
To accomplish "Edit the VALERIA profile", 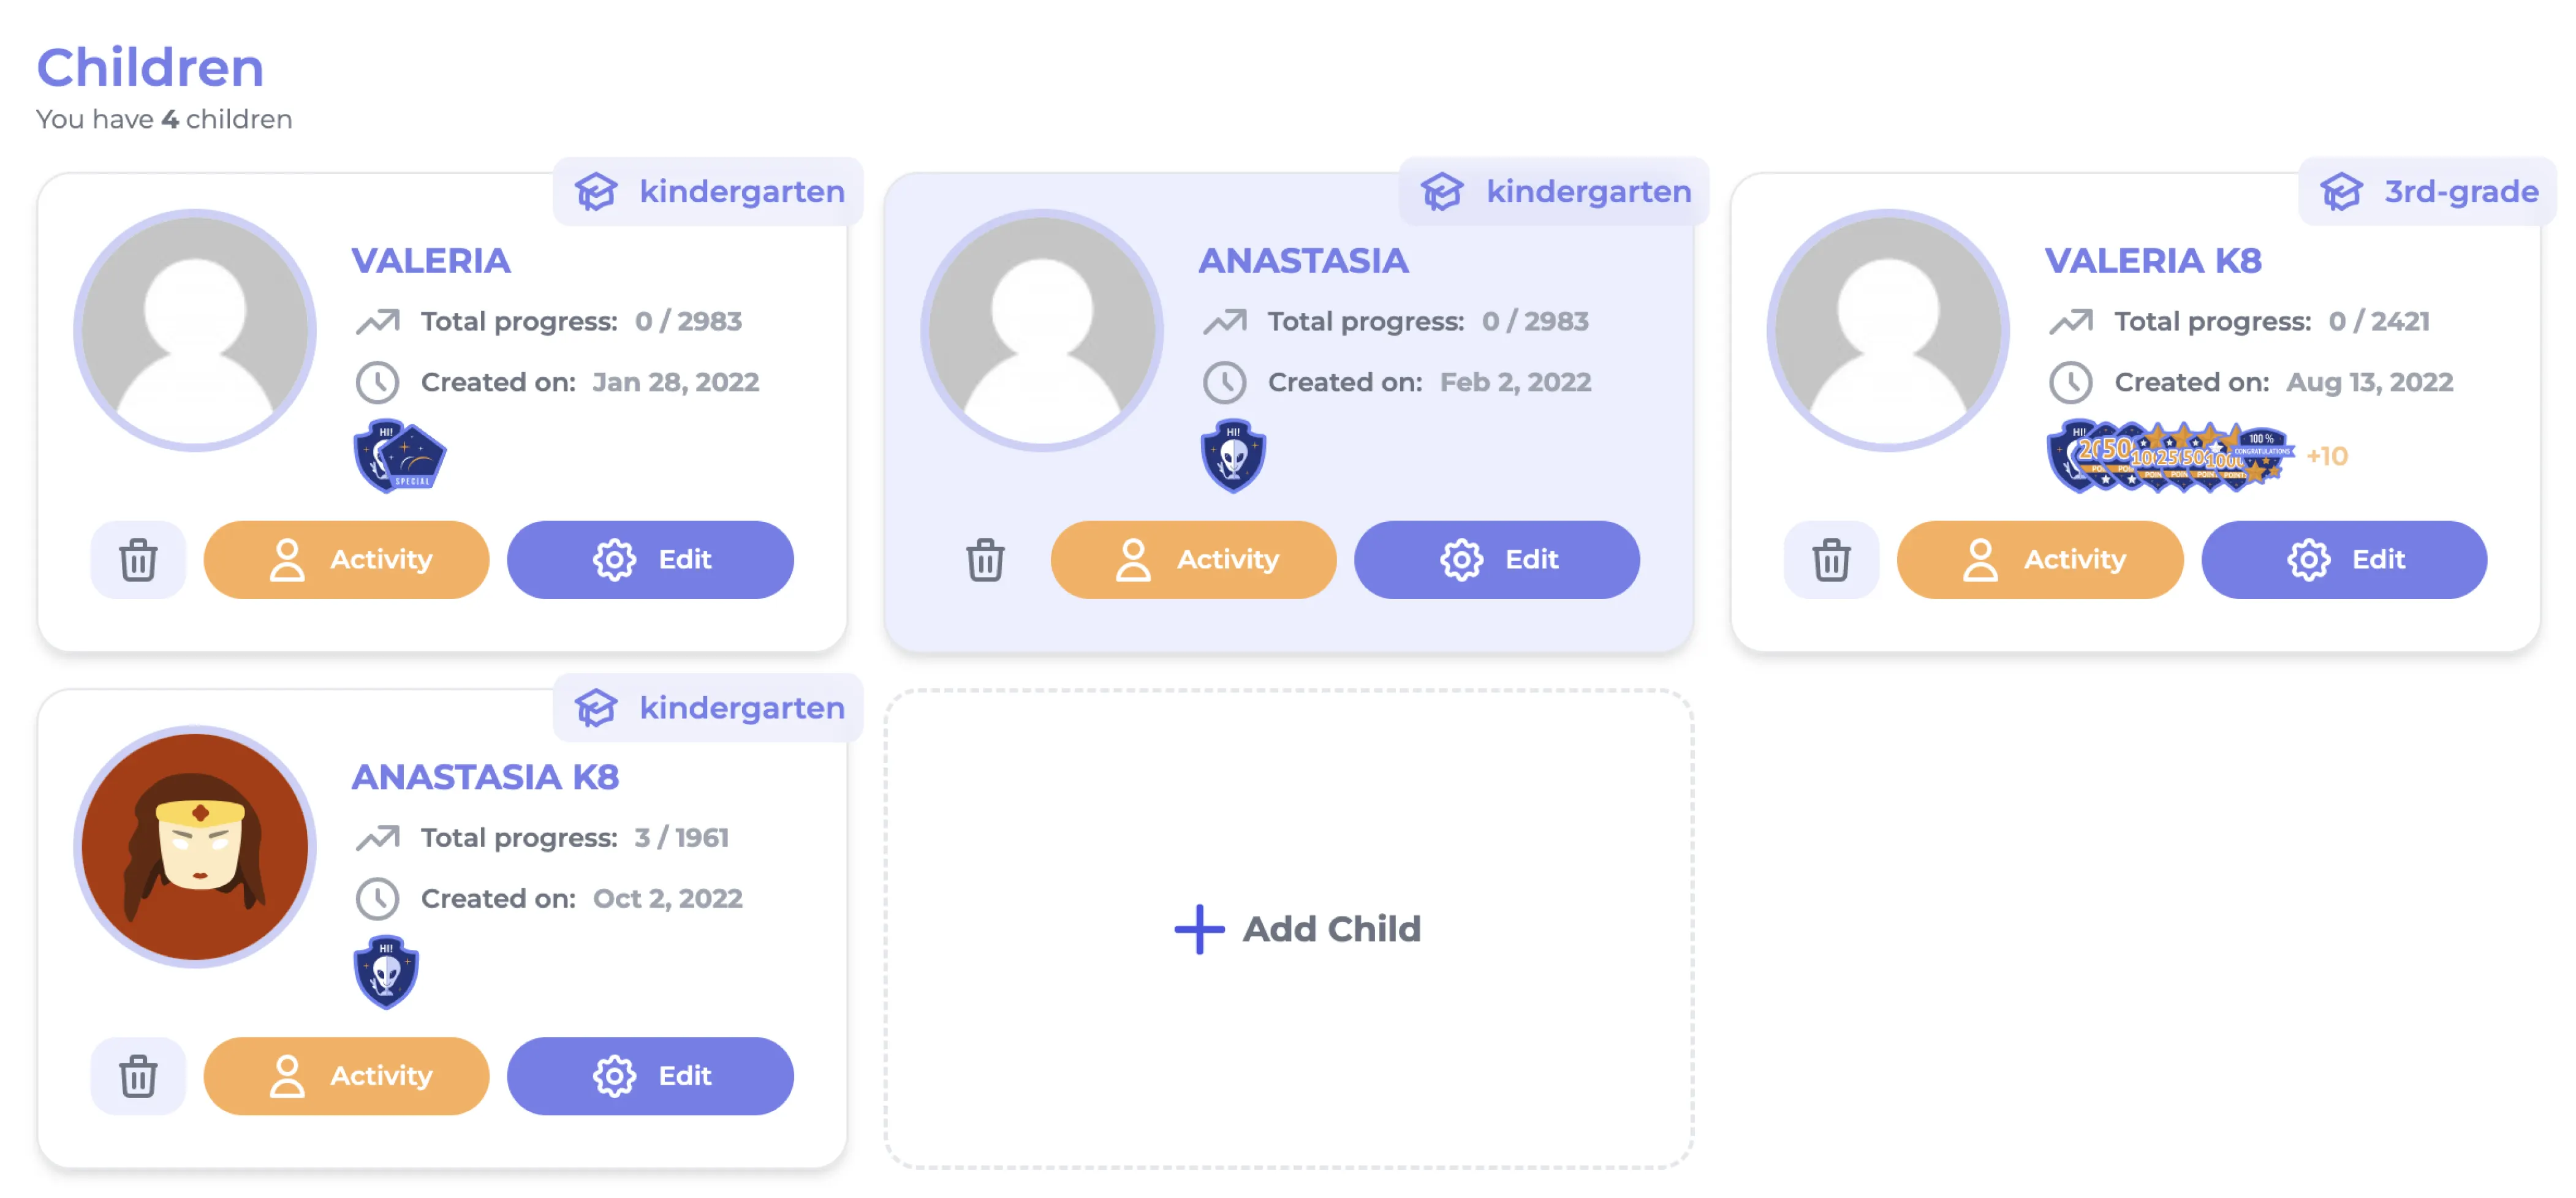I will click(x=650, y=560).
